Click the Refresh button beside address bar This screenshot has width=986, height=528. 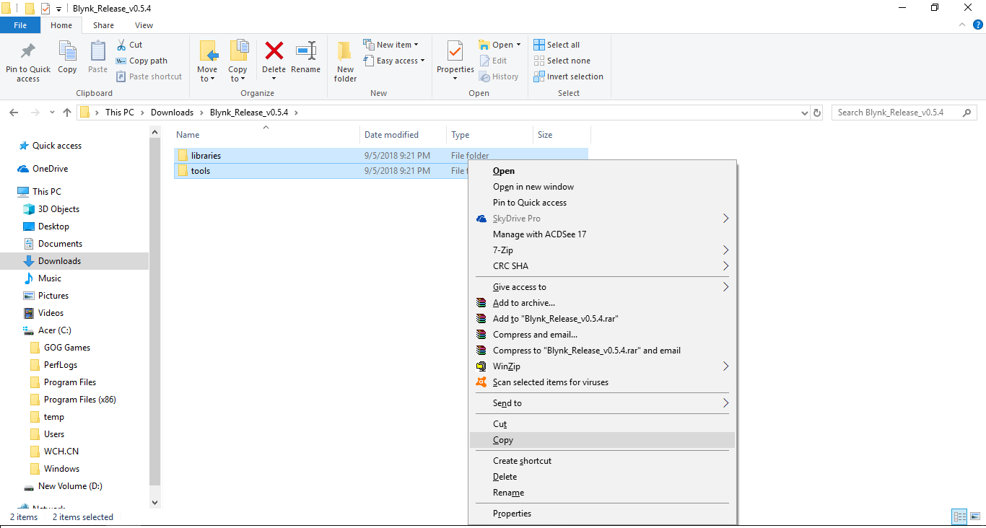[x=817, y=113]
